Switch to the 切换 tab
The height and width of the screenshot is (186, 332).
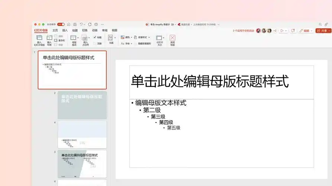pyautogui.click(x=85, y=30)
